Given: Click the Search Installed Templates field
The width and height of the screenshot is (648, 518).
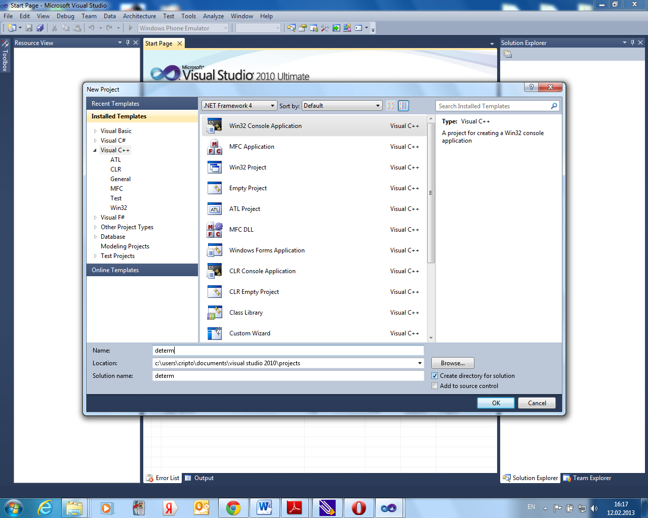Looking at the screenshot, I should coord(493,106).
